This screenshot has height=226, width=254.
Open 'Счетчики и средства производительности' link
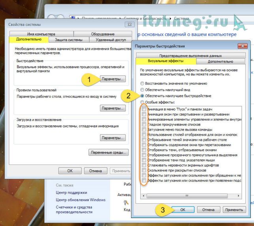(x=74, y=210)
